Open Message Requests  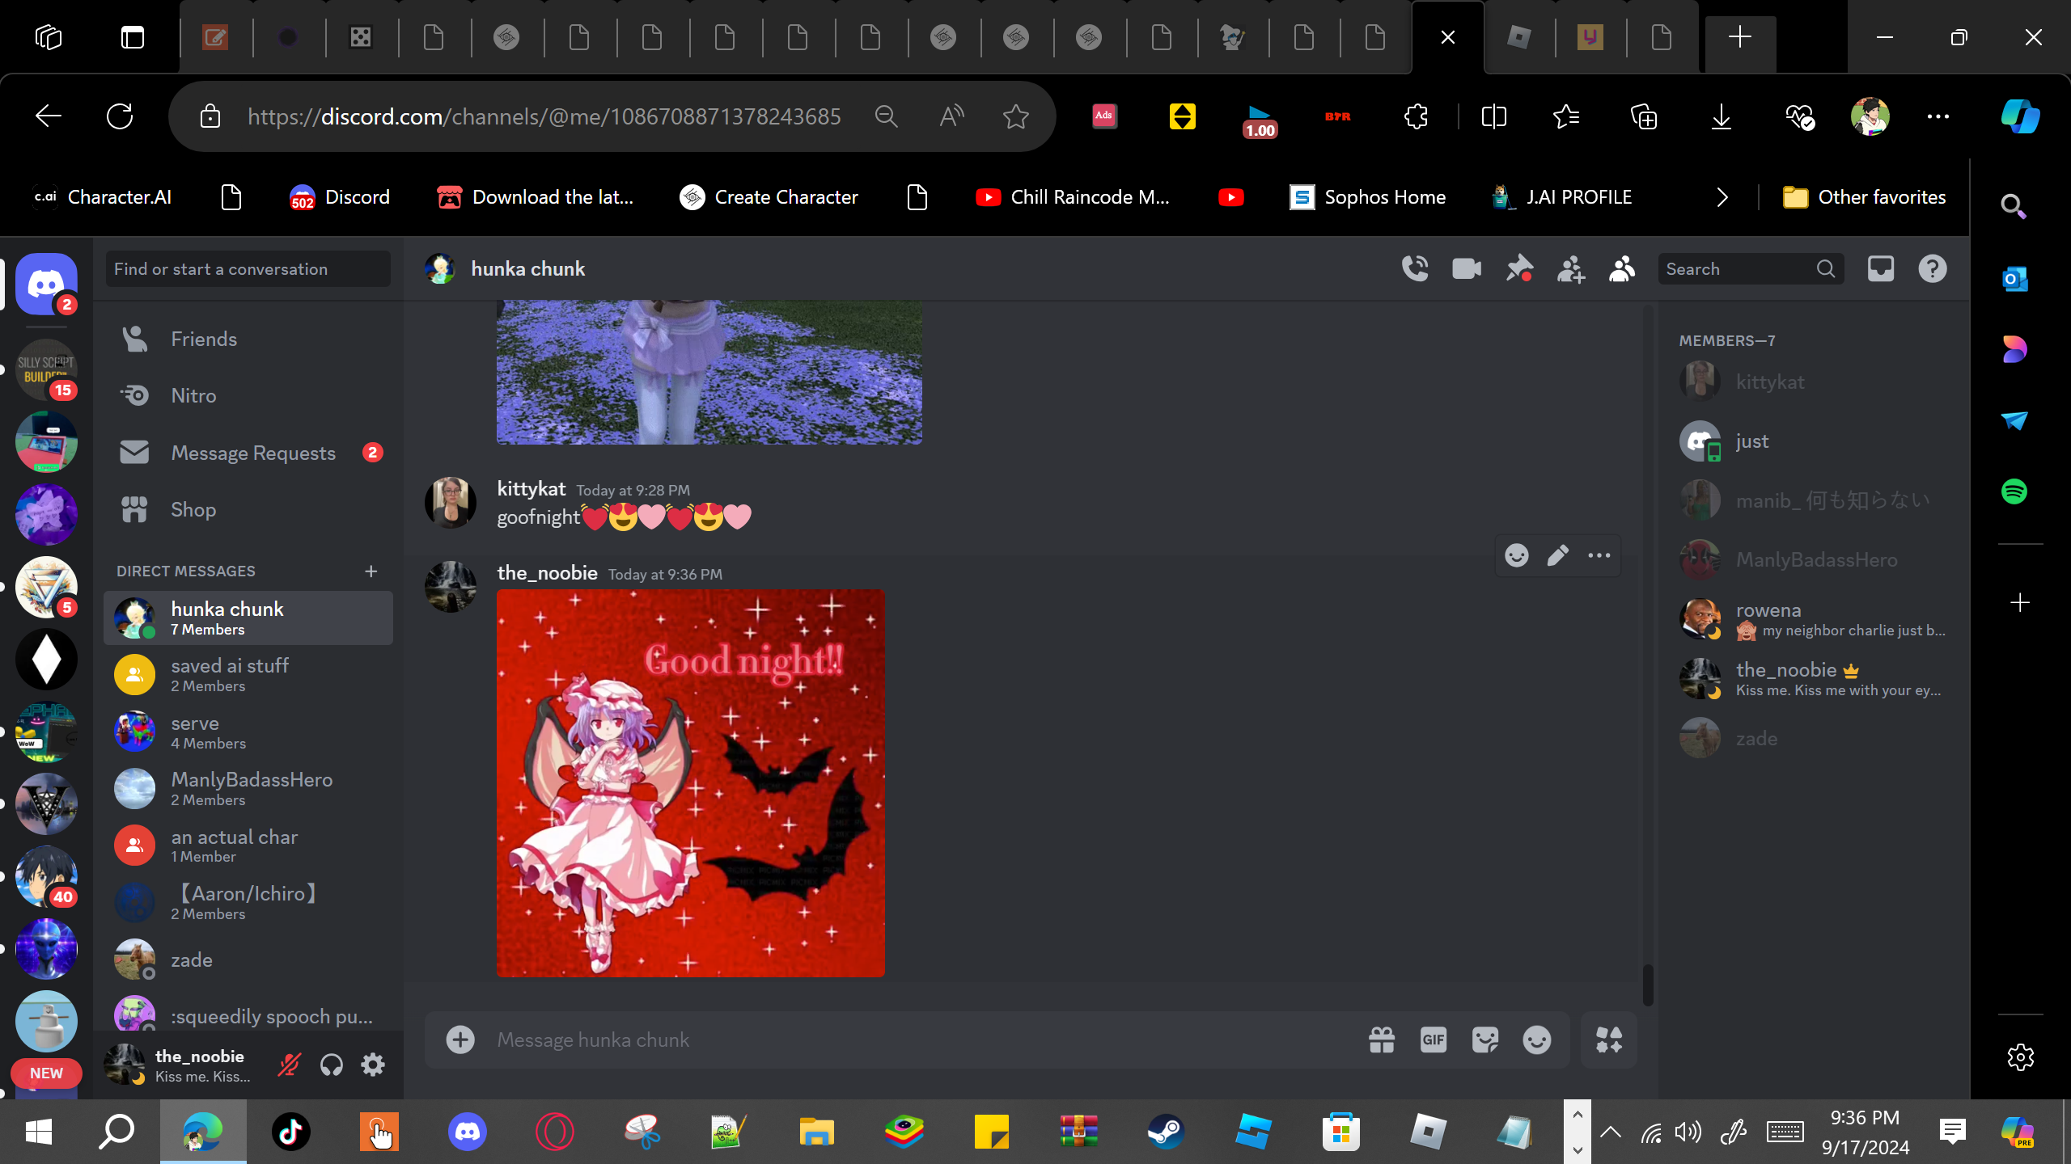[x=252, y=453]
